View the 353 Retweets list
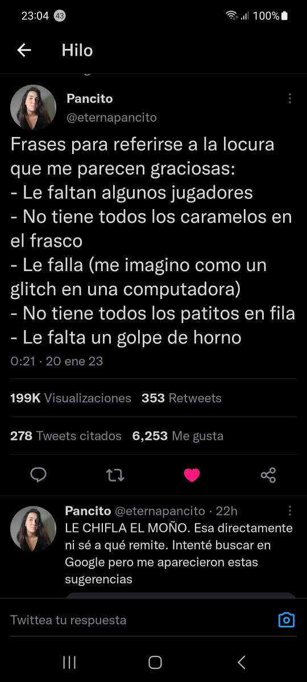 click(x=181, y=398)
